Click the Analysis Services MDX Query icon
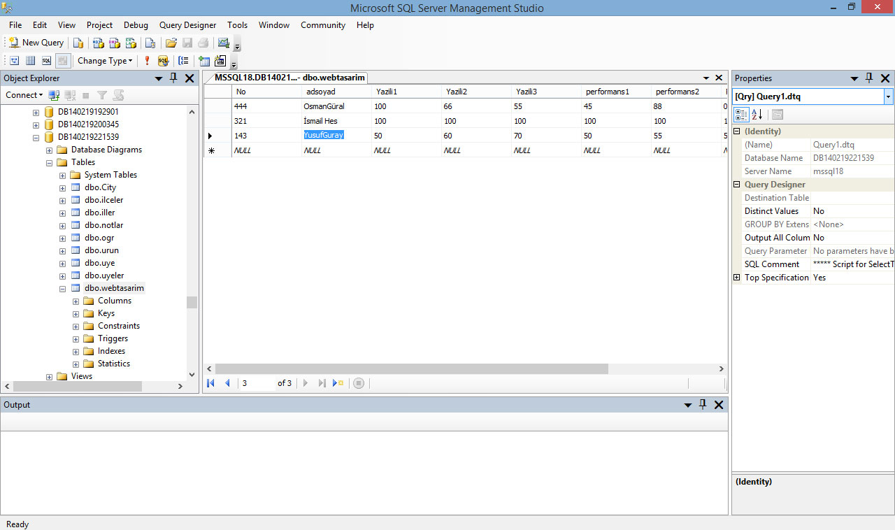Viewport: 895px width, 530px height. pos(98,43)
